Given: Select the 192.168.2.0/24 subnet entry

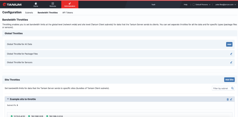Looking at the screenshot, I should pyautogui.click(x=54, y=116).
